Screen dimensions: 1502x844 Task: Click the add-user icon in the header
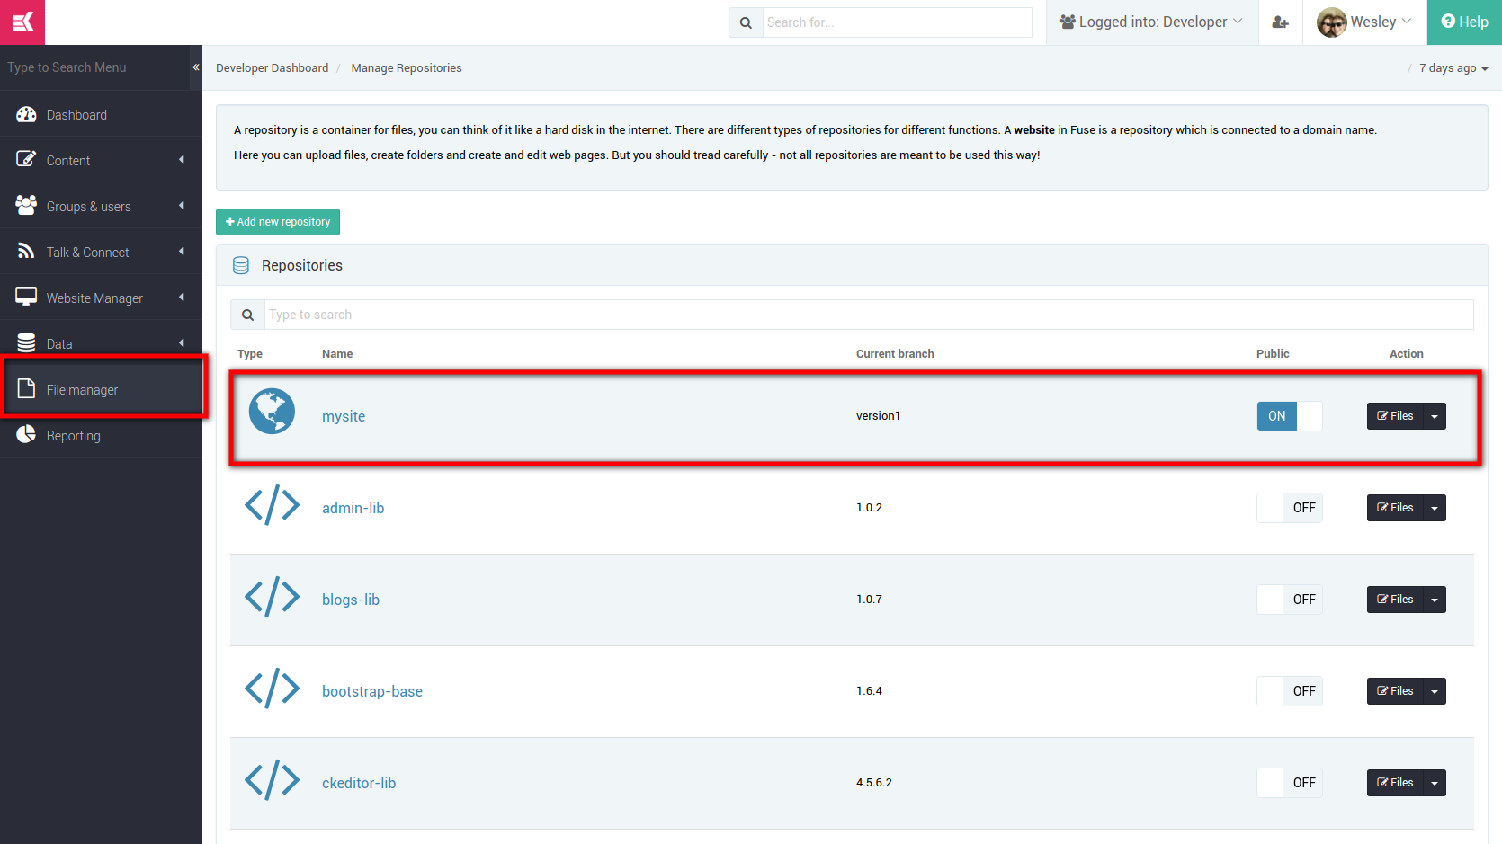click(1281, 22)
